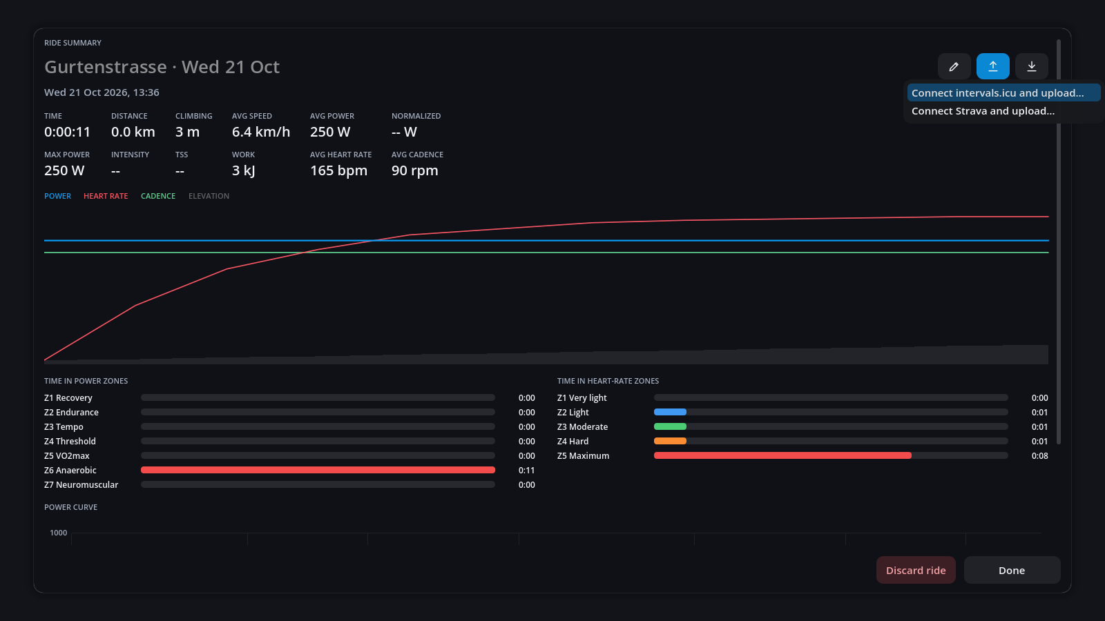Click the download ride file icon

(1031, 66)
